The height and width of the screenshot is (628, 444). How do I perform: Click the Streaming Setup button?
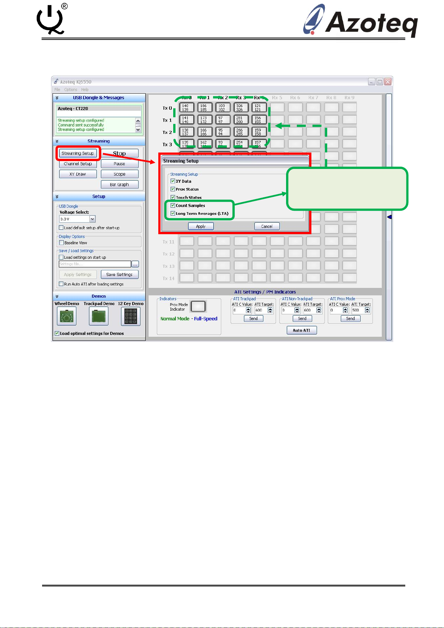78,153
